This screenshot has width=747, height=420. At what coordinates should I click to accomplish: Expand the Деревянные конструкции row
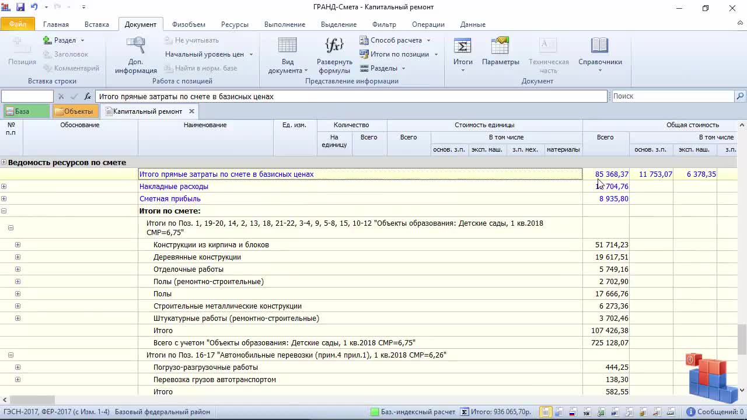point(18,257)
